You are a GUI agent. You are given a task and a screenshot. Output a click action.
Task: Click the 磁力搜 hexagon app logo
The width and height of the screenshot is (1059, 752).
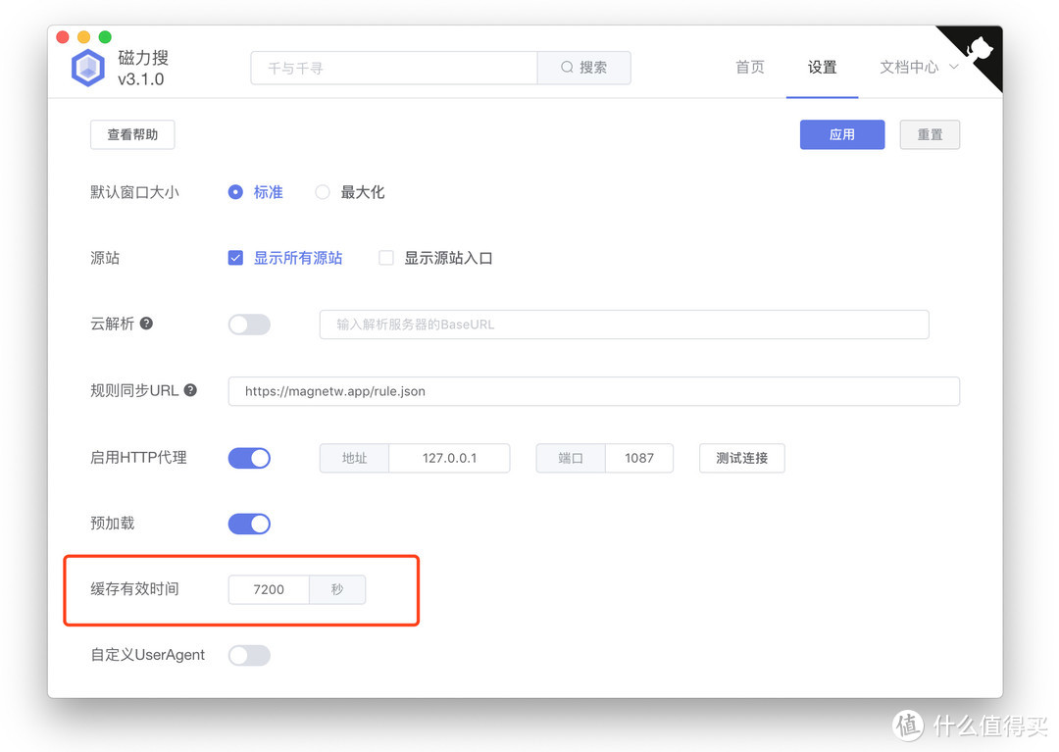point(88,69)
